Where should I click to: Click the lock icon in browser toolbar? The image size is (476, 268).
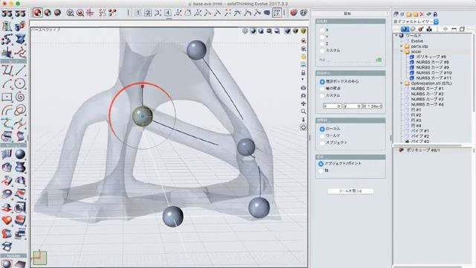pos(435,14)
